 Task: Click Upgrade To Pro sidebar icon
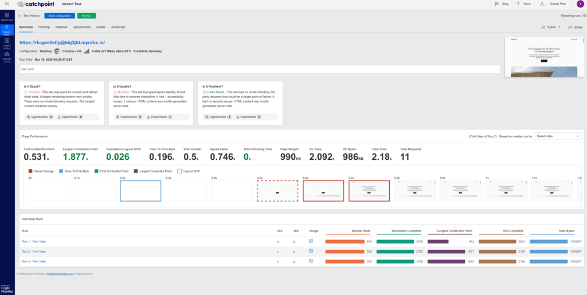pyautogui.click(x=7, y=57)
